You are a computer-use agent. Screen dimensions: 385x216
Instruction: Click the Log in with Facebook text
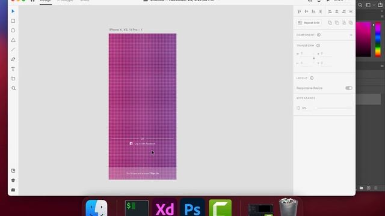(145, 144)
